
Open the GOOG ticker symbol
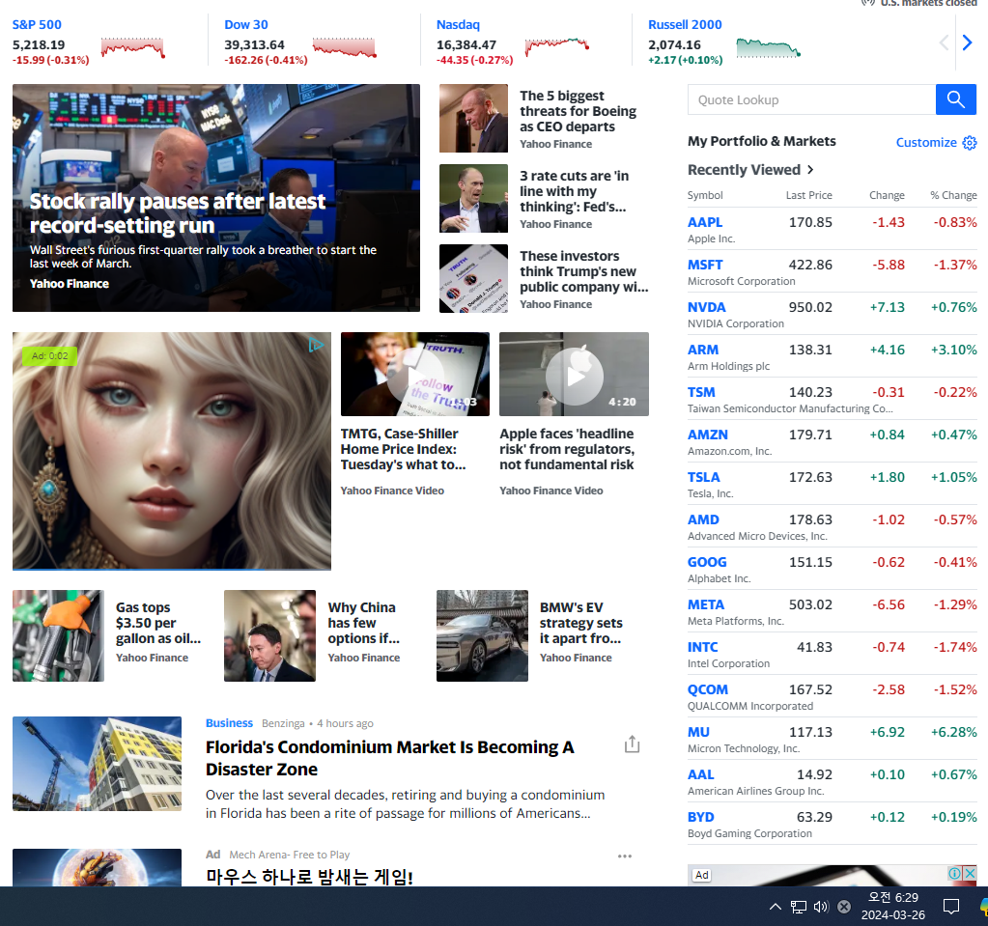pos(707,562)
